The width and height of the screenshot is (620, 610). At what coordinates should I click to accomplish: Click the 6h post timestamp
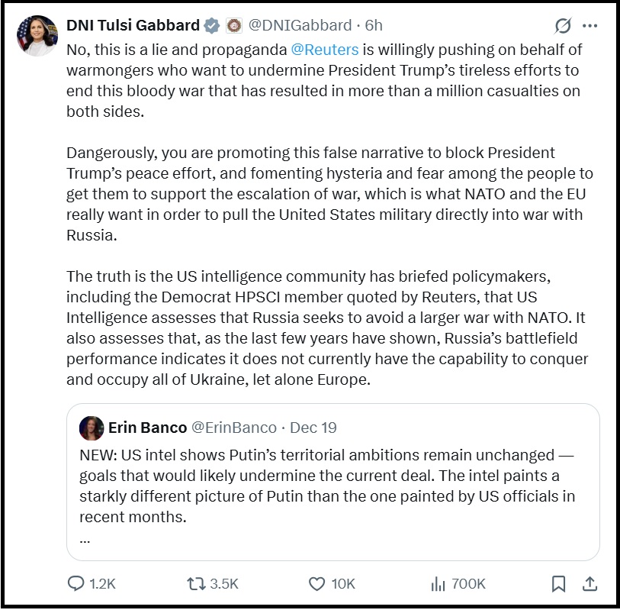coord(373,26)
